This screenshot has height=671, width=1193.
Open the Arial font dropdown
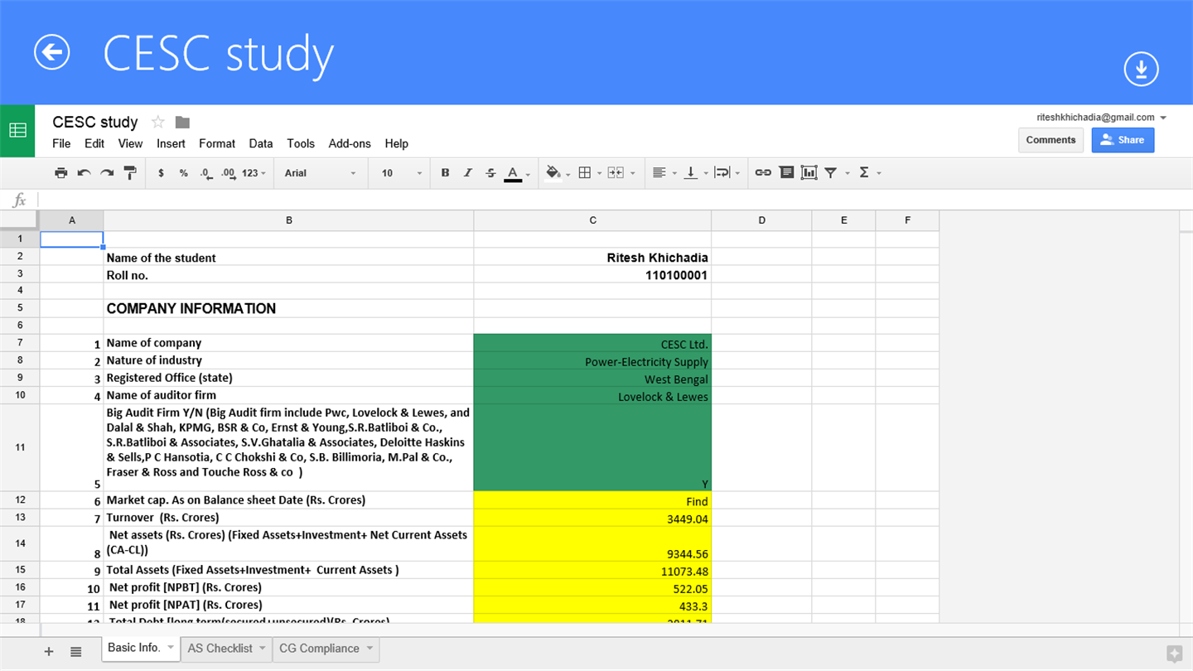[320, 172]
